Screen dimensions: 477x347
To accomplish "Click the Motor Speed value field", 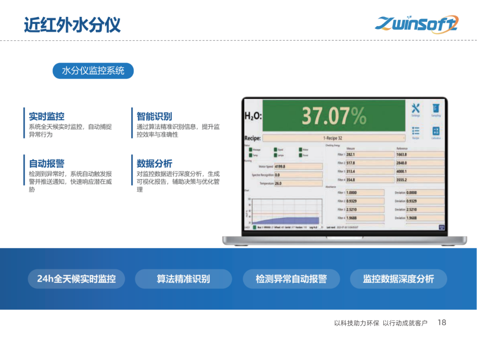I will pos(298,167).
